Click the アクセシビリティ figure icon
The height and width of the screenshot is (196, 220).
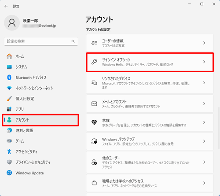[x=9, y=152]
